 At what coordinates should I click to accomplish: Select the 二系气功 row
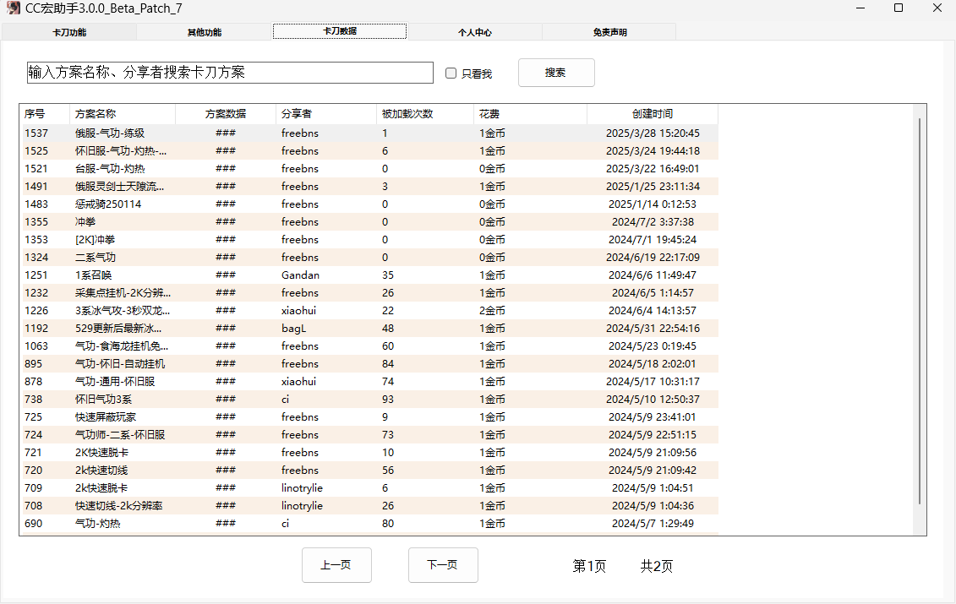pyautogui.click(x=370, y=257)
